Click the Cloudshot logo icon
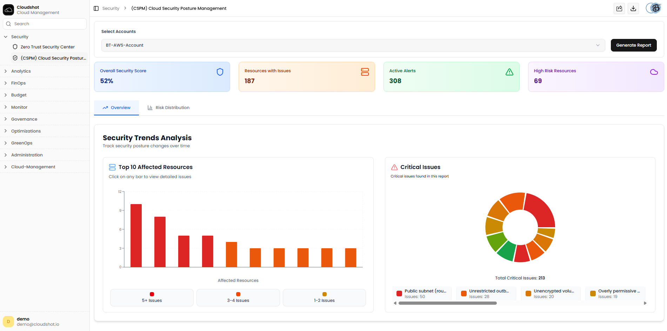The height and width of the screenshot is (331, 667). [8, 10]
